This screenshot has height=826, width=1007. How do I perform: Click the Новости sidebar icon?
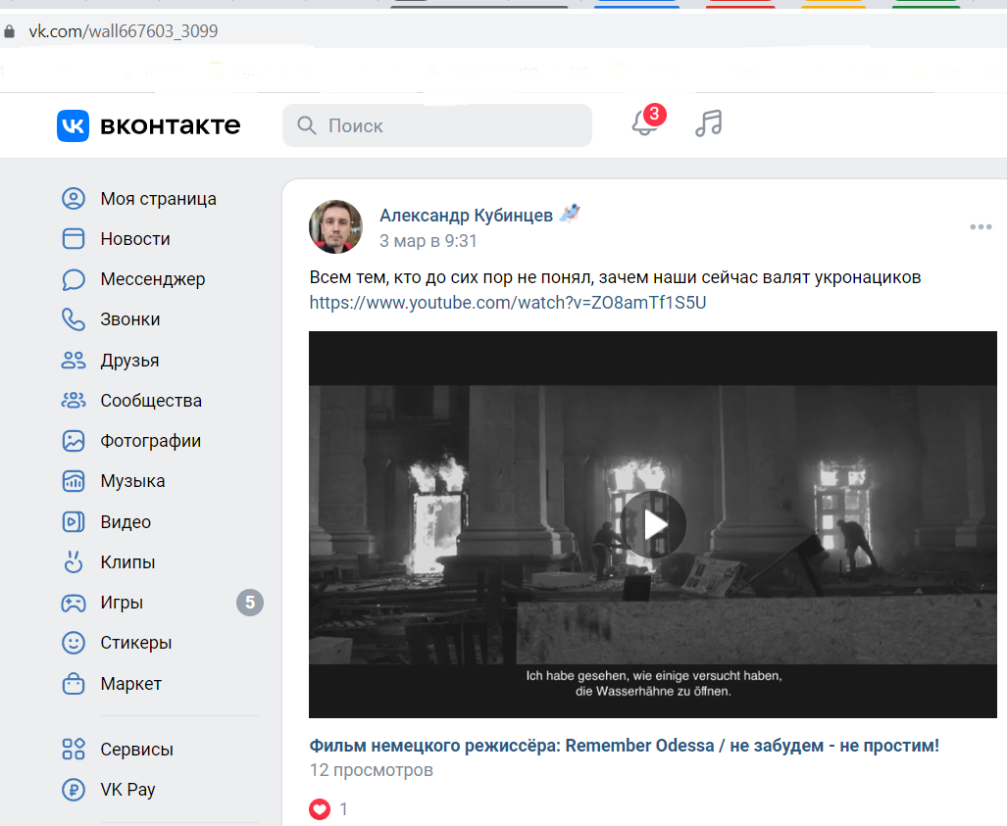74,239
